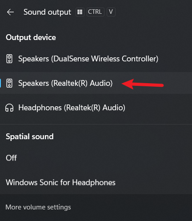This screenshot has width=192, height=221.
Task: Set spatial sound to Off
Action: pos(96,158)
